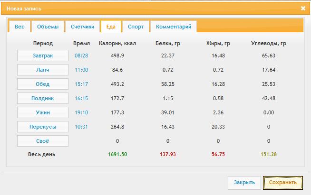
Task: Select the total proteins value 137.93
Action: tap(168, 154)
